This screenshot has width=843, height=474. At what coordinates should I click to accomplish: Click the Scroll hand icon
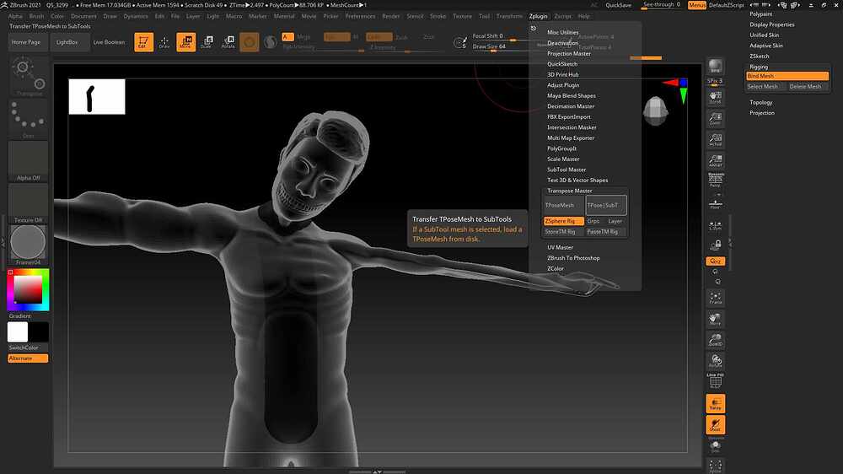coord(716,97)
